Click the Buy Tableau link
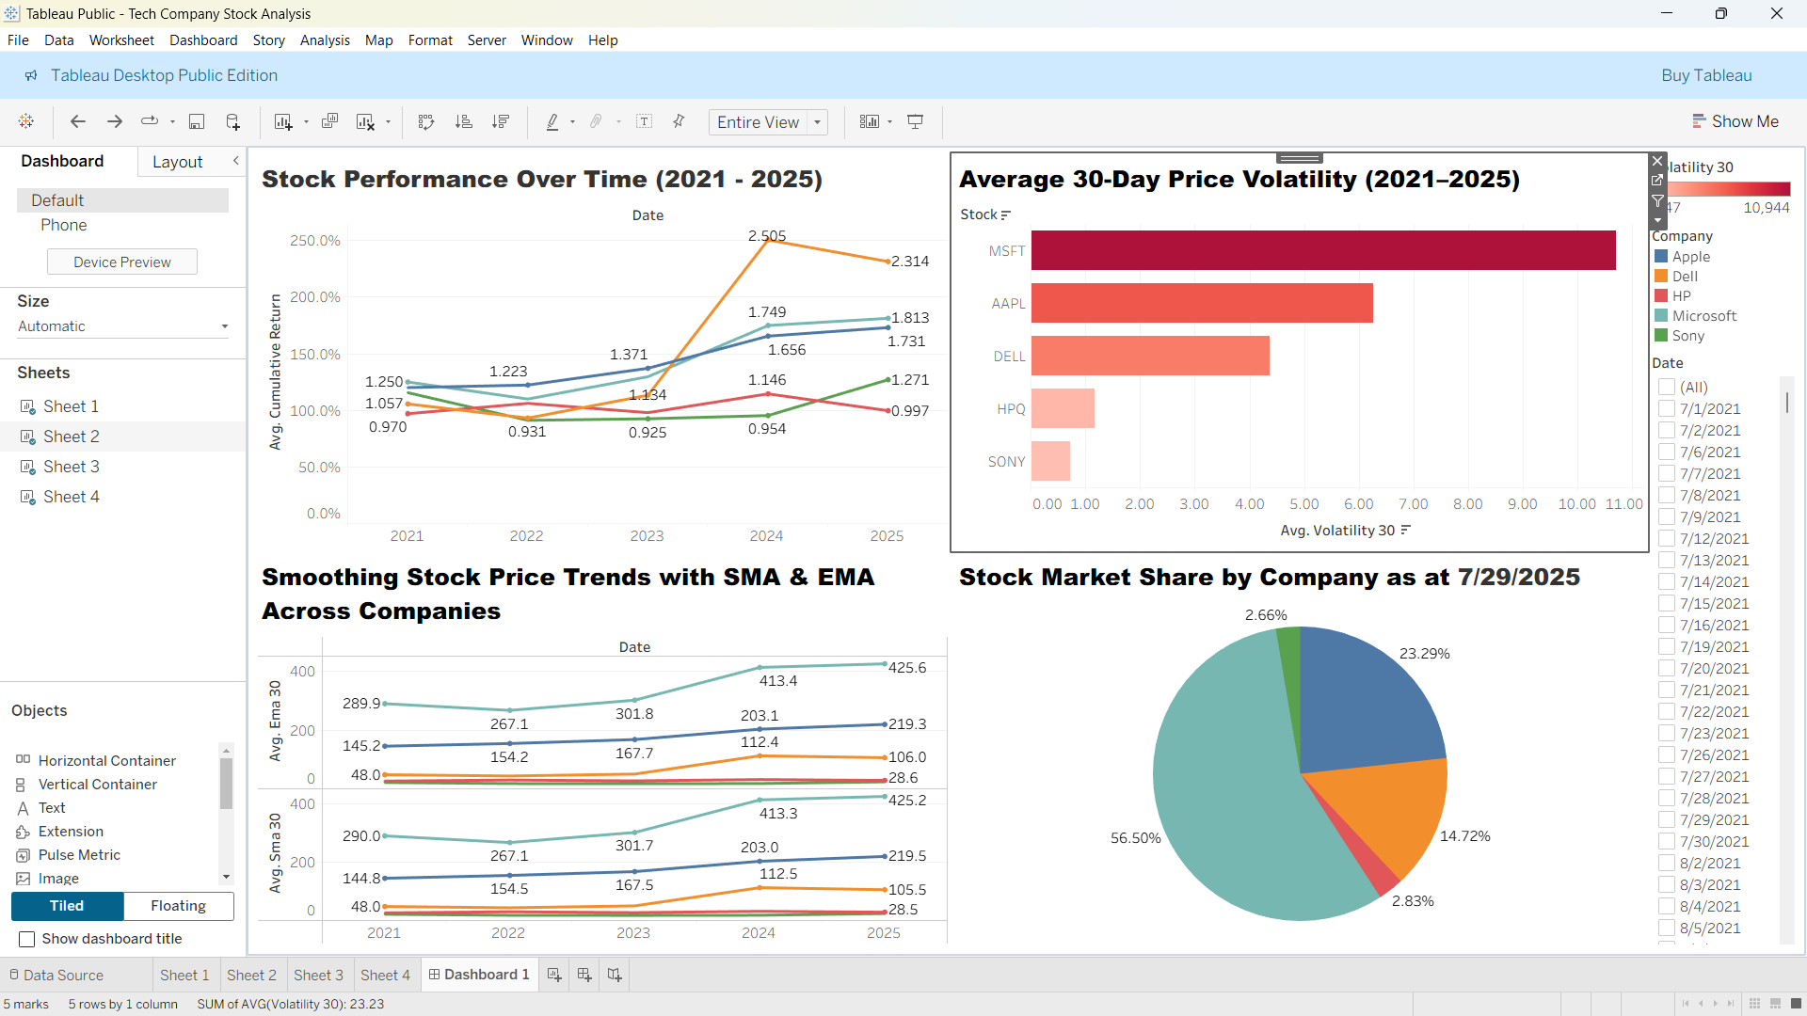The image size is (1807, 1016). pos(1706,75)
